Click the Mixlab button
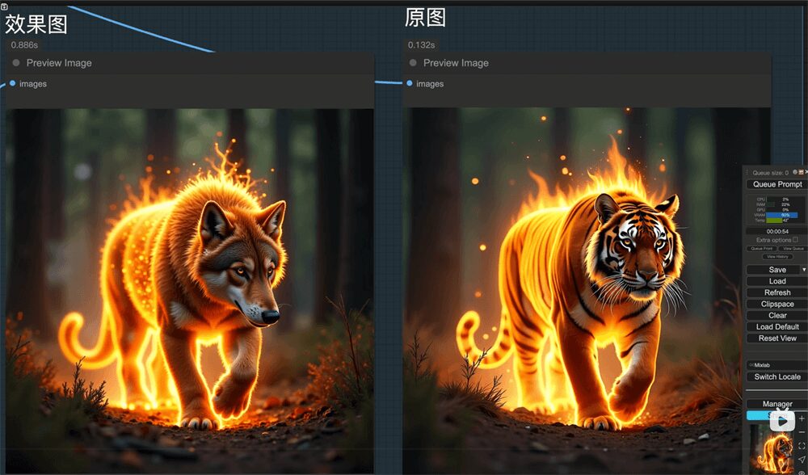This screenshot has width=808, height=475. pos(777,365)
